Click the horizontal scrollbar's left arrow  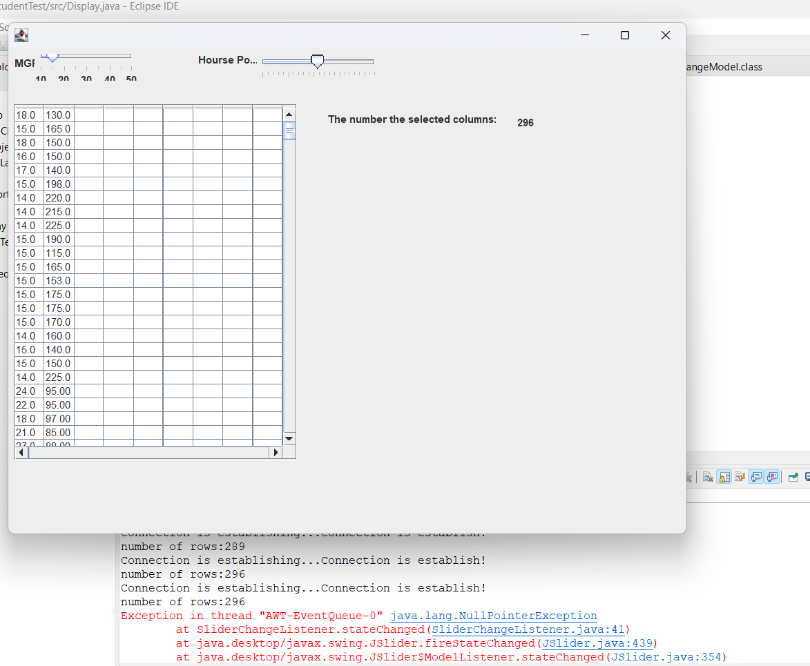pyautogui.click(x=21, y=452)
